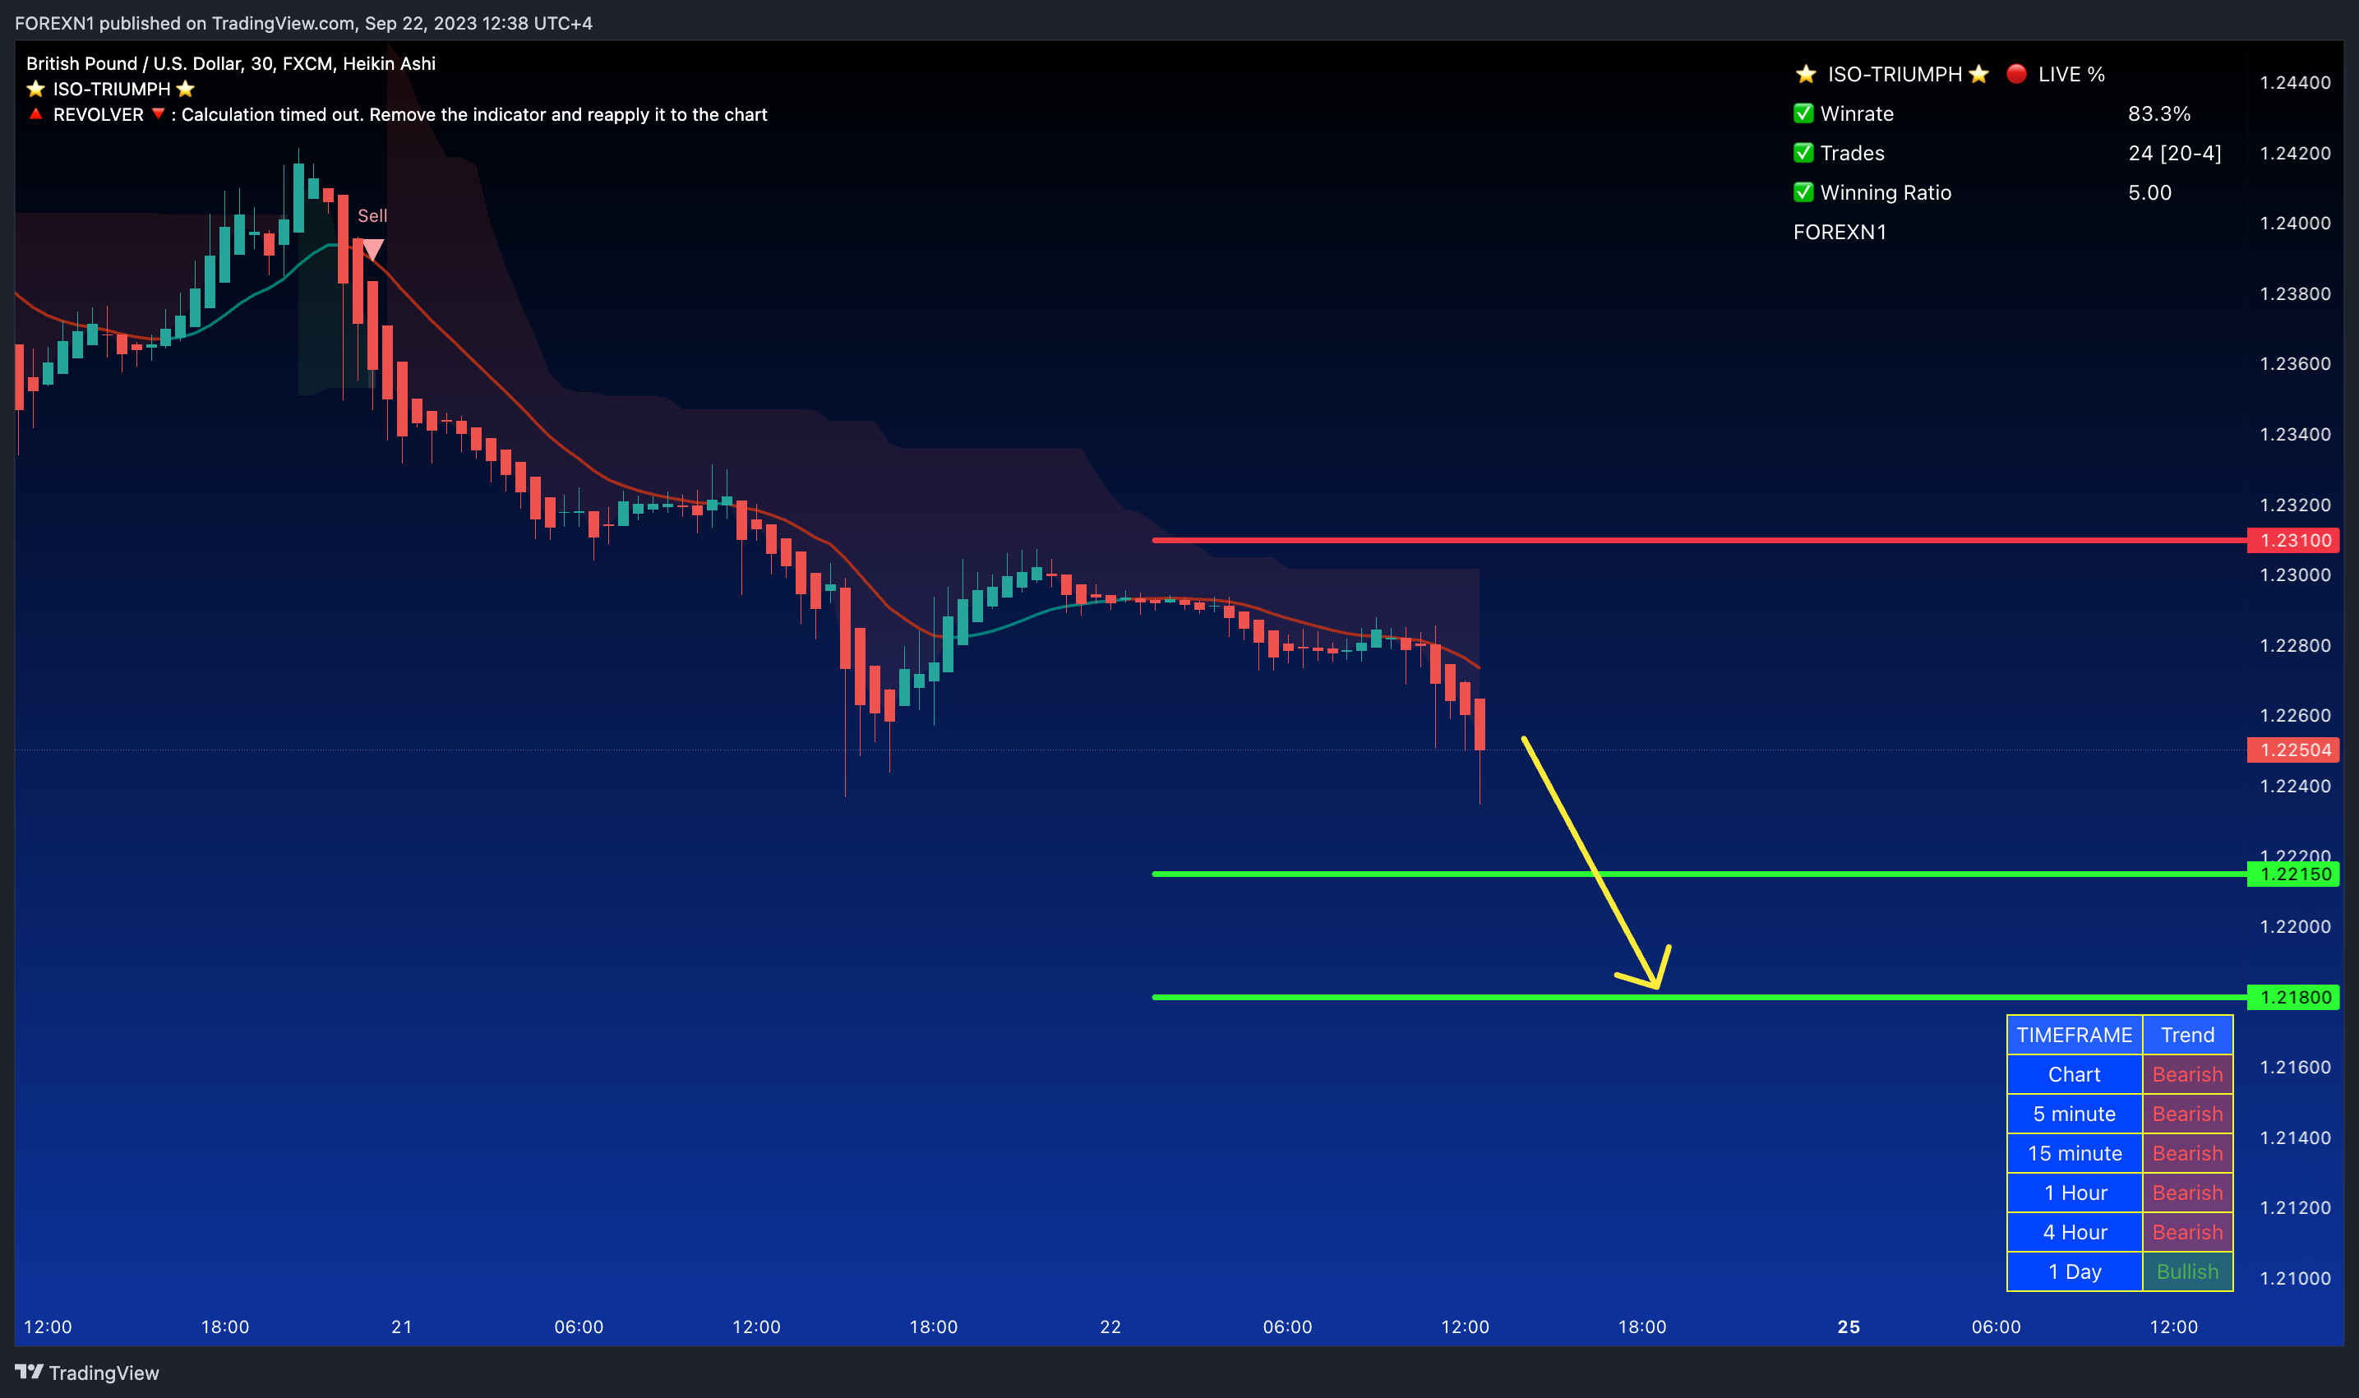Click the 1 Hour row label
The width and height of the screenshot is (2359, 1398).
coord(2075,1193)
